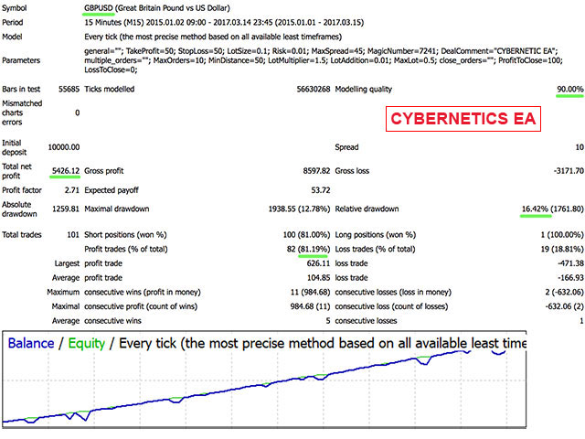Select the bars in test value 55685
The image size is (585, 439).
point(64,89)
